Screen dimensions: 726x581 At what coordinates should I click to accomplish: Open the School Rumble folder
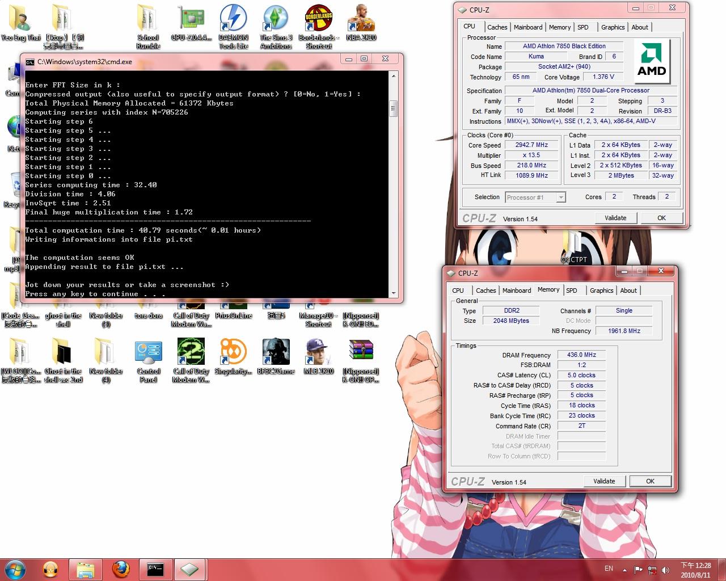coord(148,27)
